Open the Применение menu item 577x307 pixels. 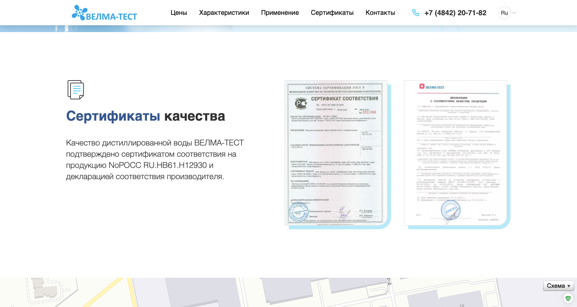click(280, 13)
